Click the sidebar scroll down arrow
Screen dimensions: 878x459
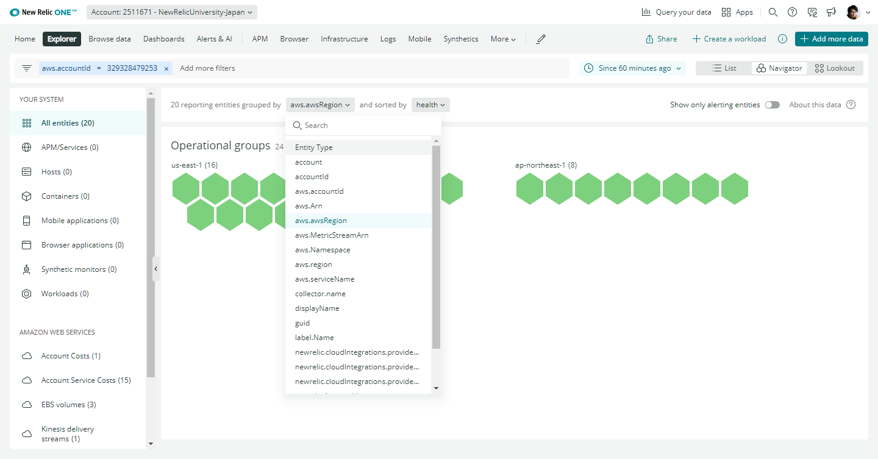(151, 444)
